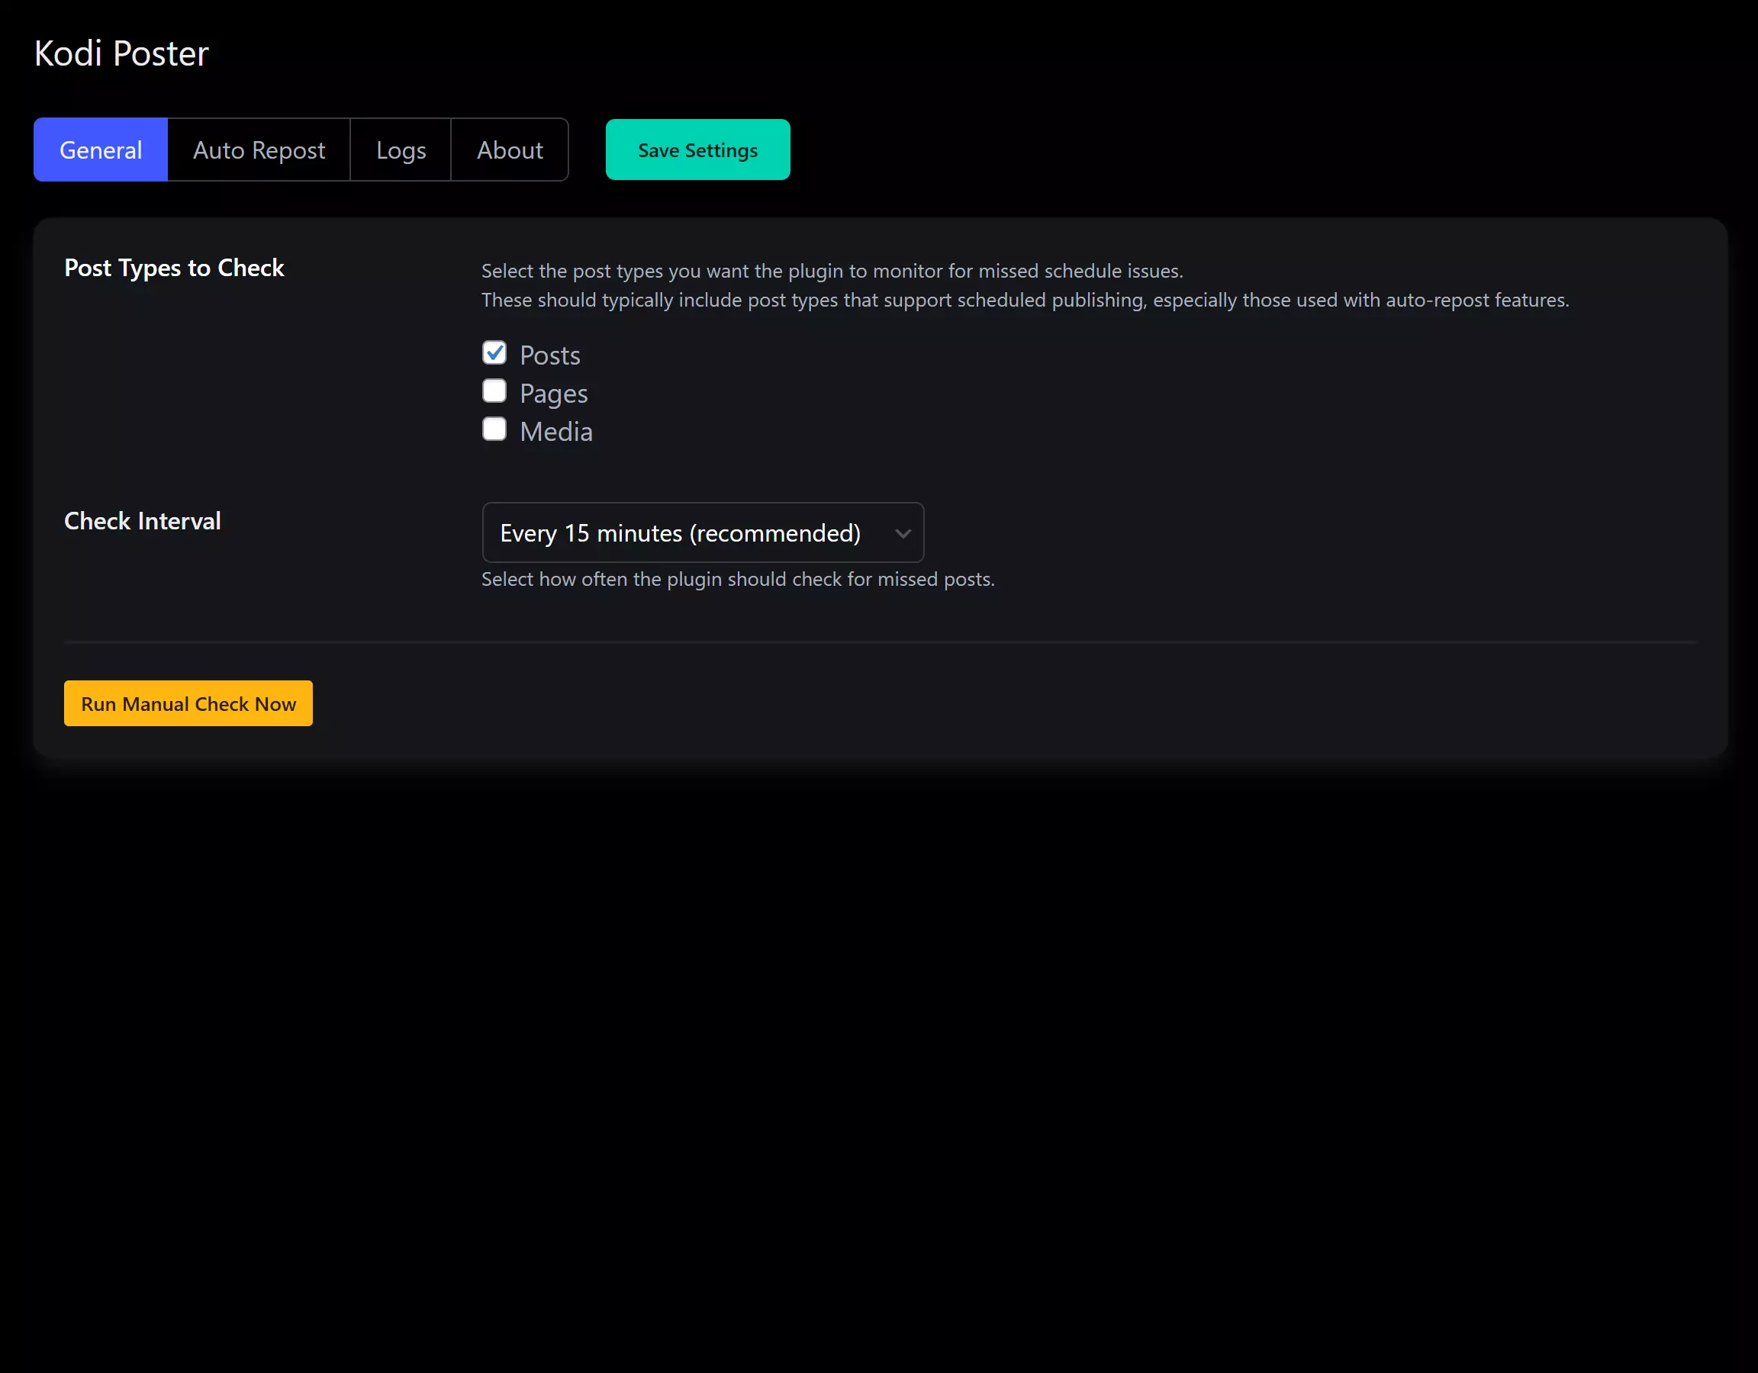Click the Save Settings button
1758x1373 pixels.
(698, 150)
